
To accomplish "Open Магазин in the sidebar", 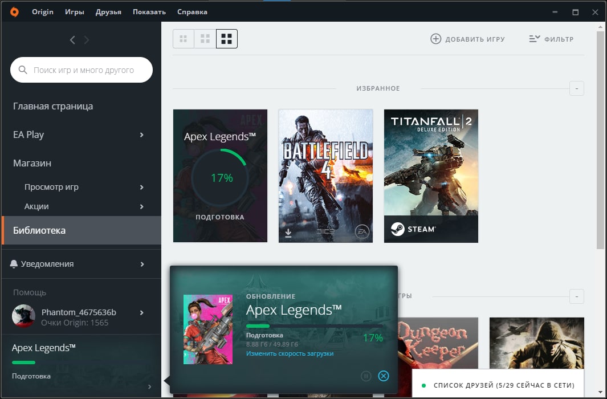I will tap(32, 164).
